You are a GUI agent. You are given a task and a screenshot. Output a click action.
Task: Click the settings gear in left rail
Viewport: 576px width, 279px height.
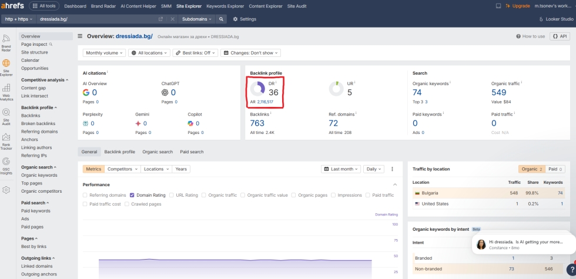click(6, 190)
